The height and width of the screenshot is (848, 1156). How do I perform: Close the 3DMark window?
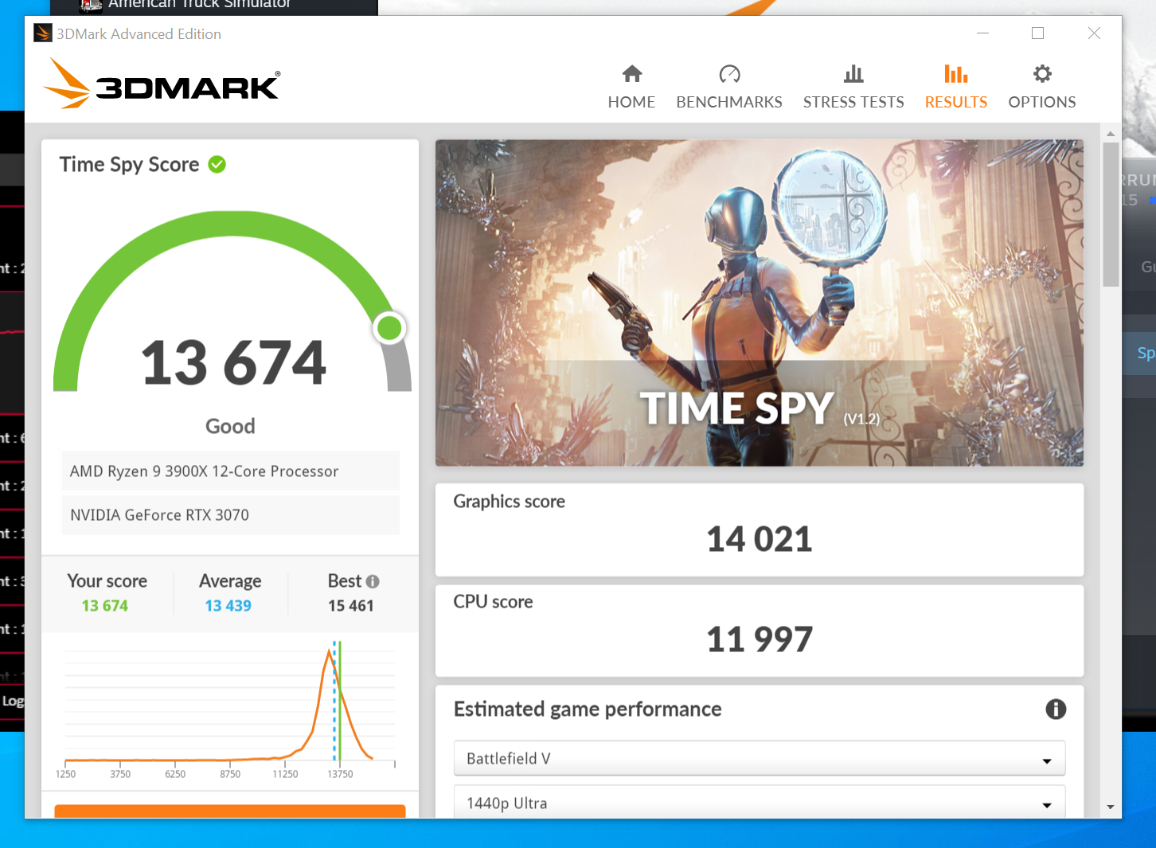[x=1094, y=33]
